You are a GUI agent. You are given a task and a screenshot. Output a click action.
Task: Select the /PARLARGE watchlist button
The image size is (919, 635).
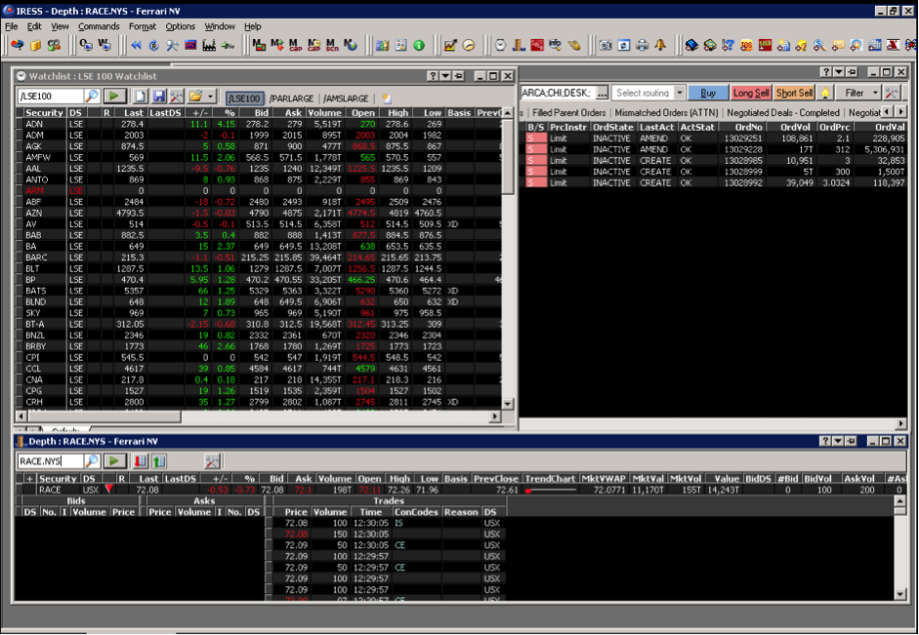pos(291,99)
